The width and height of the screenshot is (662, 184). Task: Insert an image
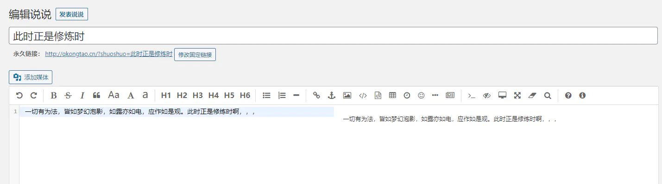347,95
